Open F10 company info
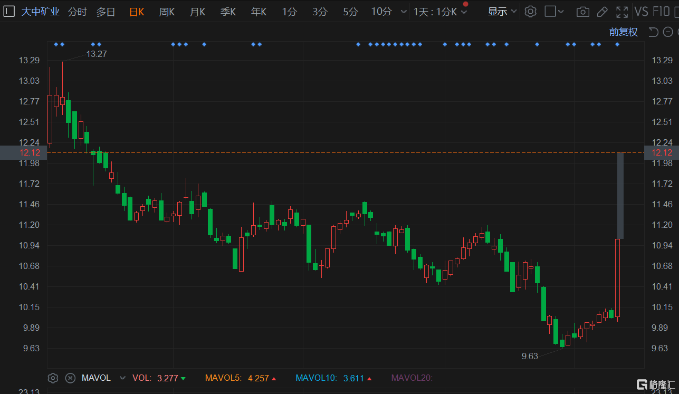The height and width of the screenshot is (394, 679). pyautogui.click(x=662, y=12)
